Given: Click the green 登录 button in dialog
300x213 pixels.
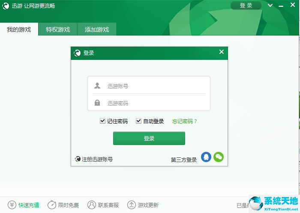Looking at the screenshot, I should tap(149, 139).
